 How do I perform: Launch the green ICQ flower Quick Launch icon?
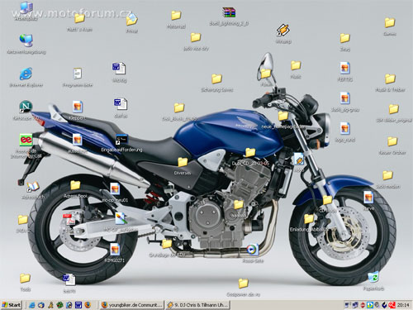tap(59, 305)
